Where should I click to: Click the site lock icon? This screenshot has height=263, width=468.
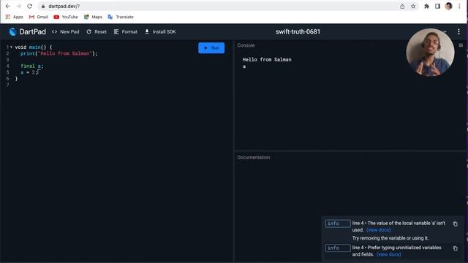pyautogui.click(x=43, y=7)
